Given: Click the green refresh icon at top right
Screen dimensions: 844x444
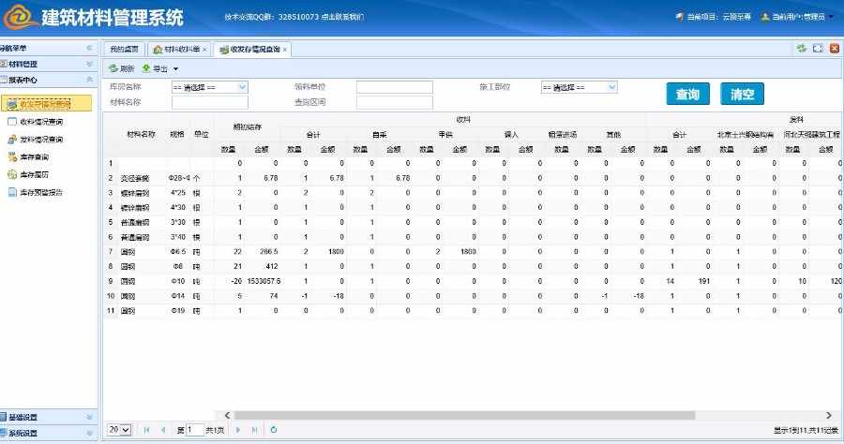Looking at the screenshot, I should 802,49.
